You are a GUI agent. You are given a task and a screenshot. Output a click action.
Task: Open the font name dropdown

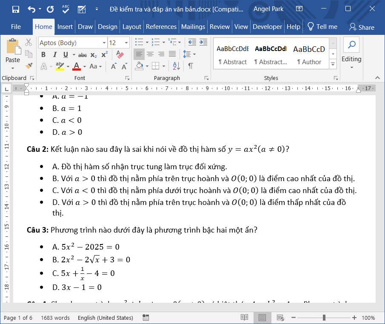(x=104, y=43)
